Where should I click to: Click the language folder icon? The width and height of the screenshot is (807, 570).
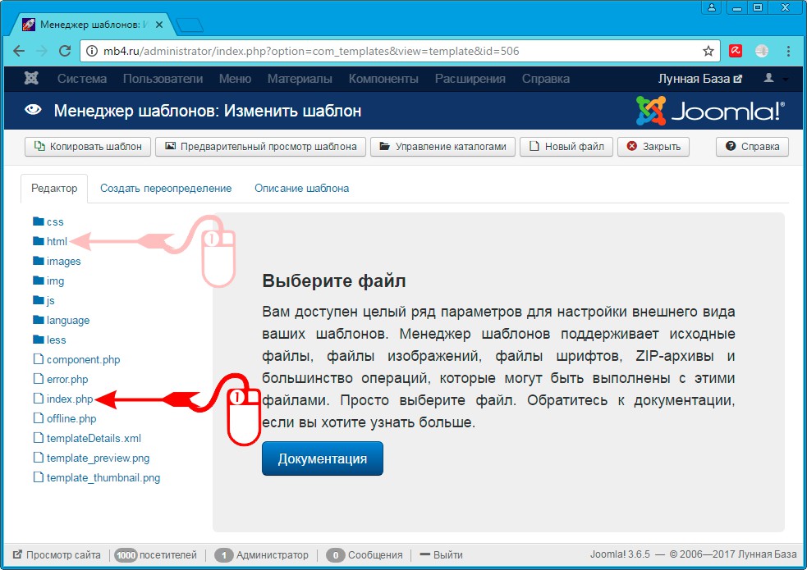[38, 320]
